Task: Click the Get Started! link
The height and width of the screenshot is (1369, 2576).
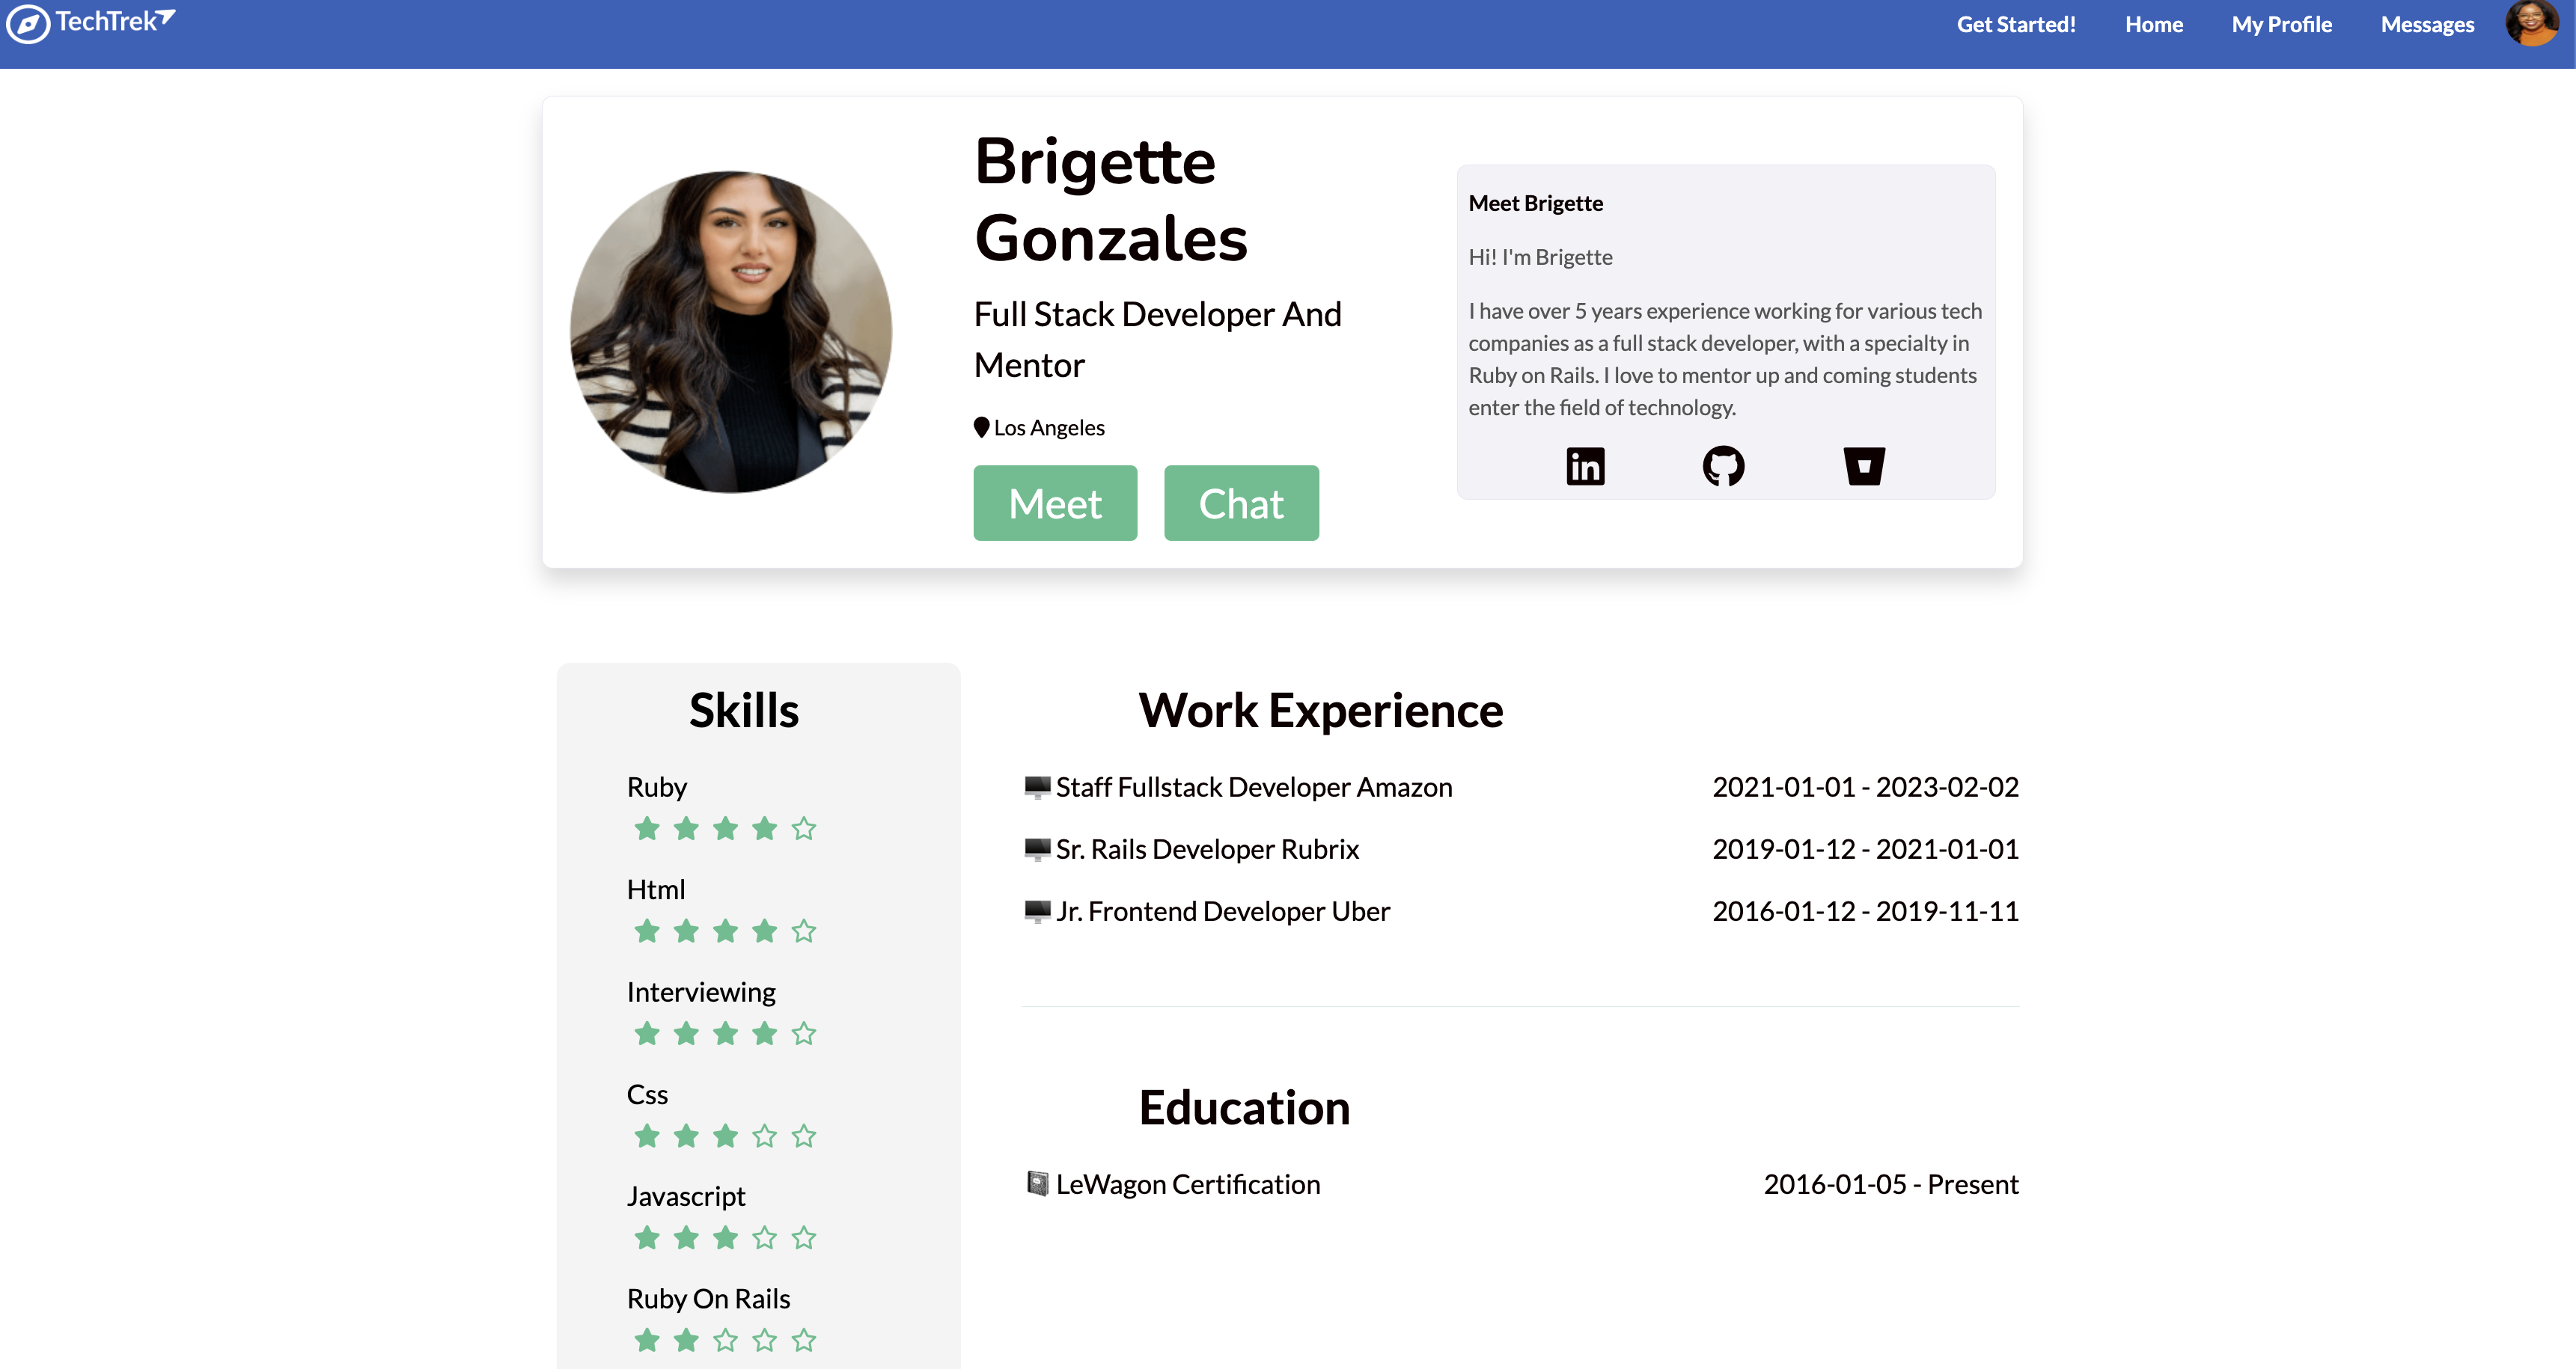Action: click(2016, 25)
